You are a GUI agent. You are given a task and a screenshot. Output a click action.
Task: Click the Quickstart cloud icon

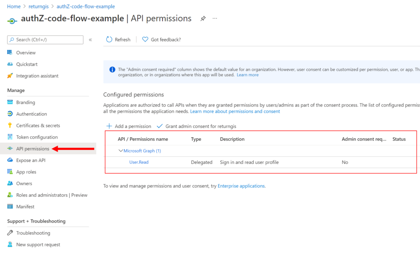(10, 64)
